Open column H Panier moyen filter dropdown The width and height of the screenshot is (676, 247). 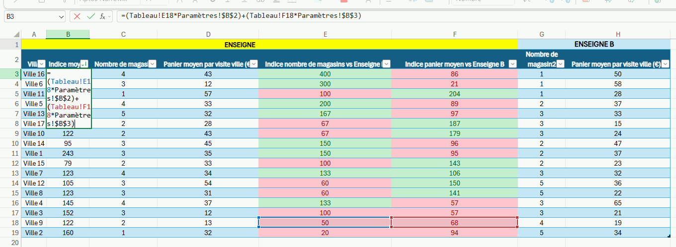tap(666, 64)
